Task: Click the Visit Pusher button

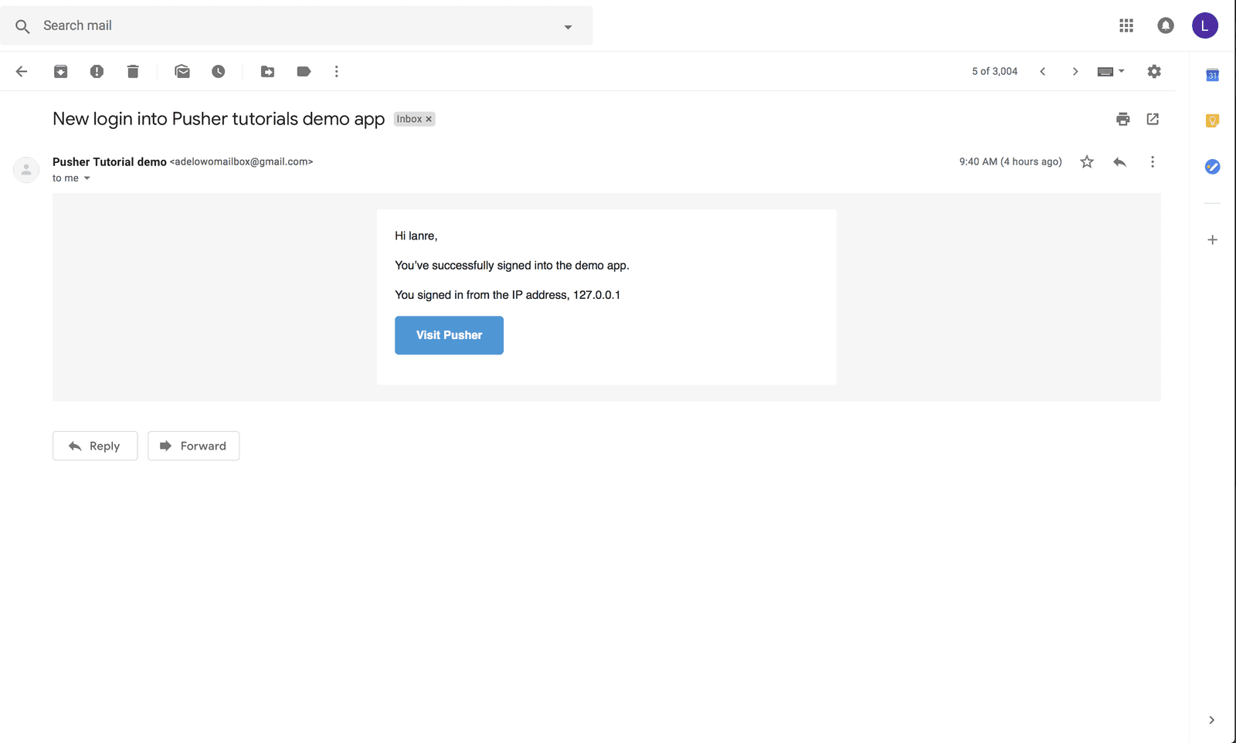Action: [449, 335]
